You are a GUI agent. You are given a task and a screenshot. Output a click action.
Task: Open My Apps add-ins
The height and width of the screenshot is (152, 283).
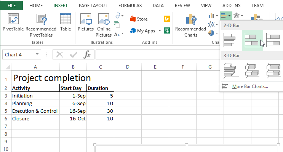pyautogui.click(x=142, y=31)
